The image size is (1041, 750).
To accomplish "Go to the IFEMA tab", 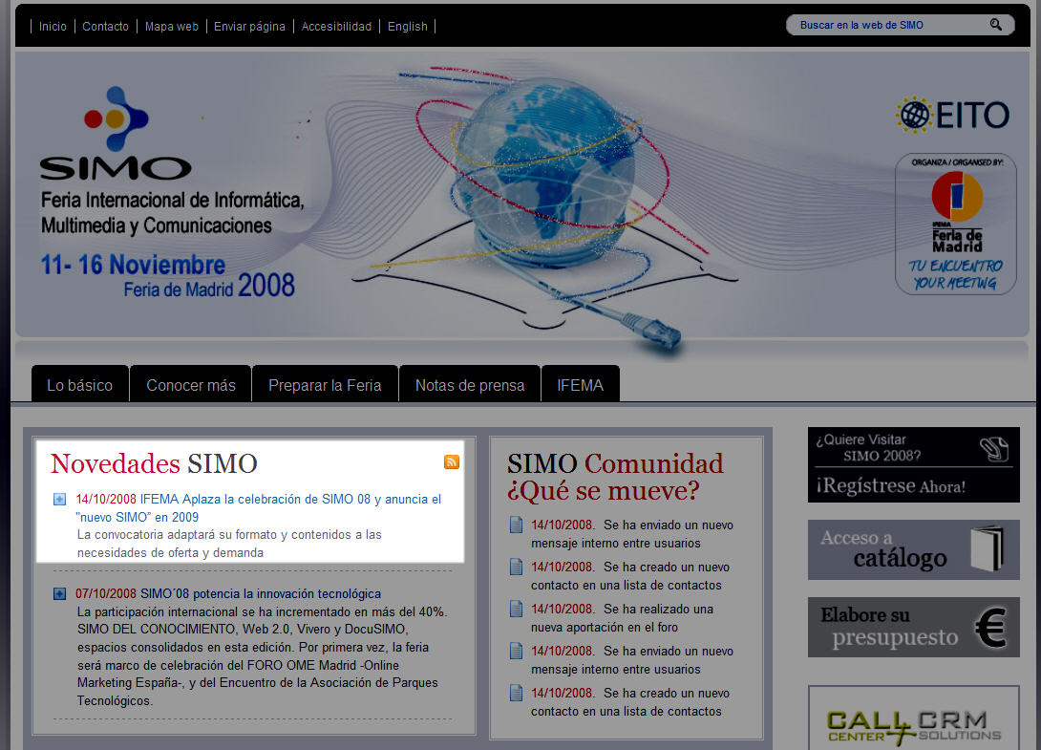I will (581, 385).
